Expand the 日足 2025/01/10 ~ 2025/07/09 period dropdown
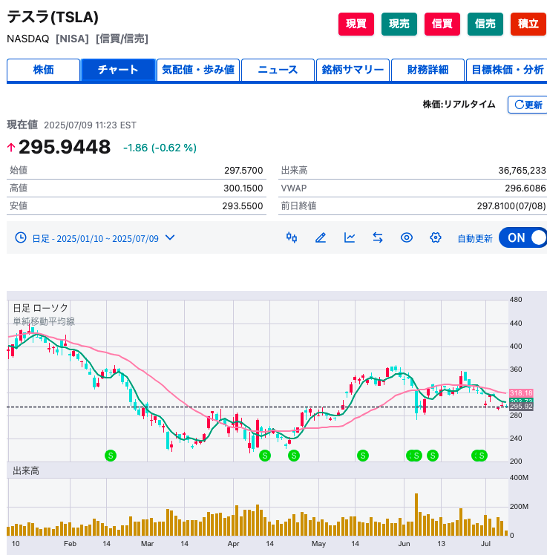 (x=95, y=238)
